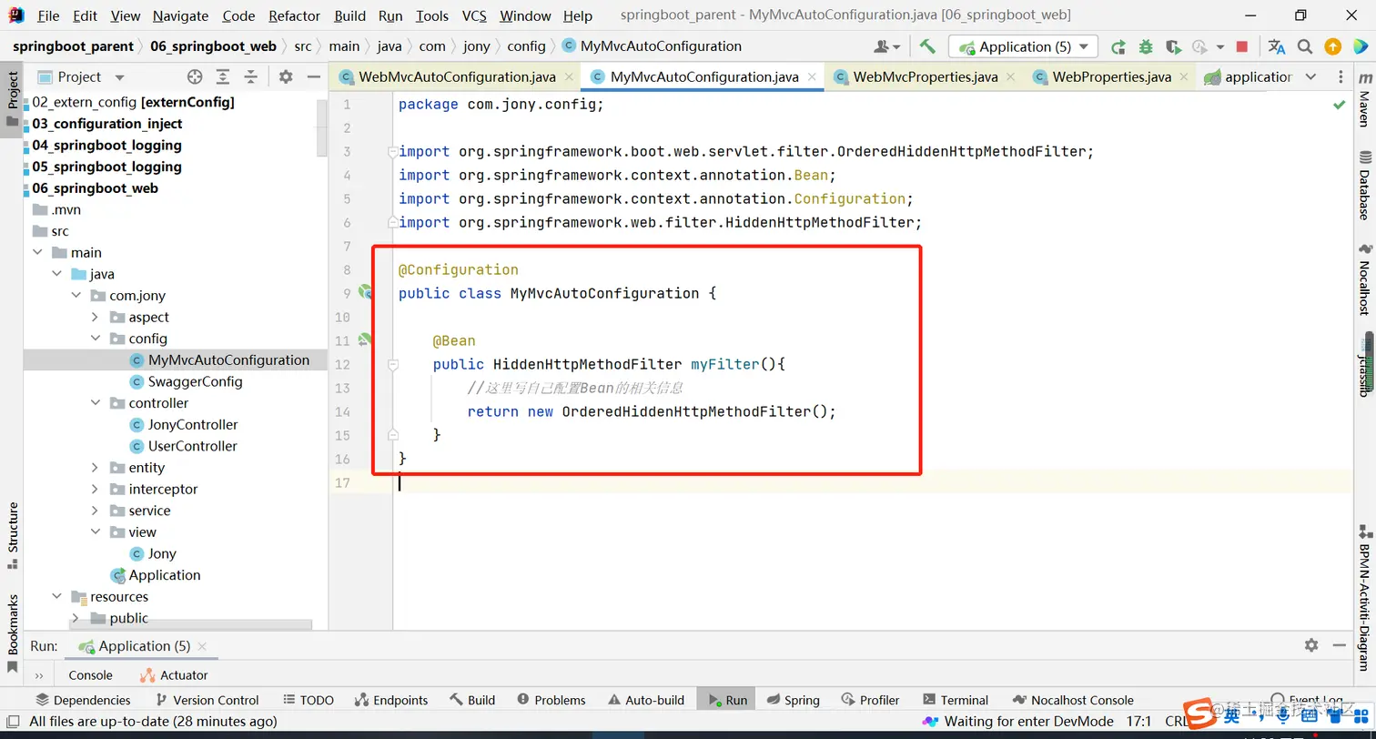Toggle tool window bars in status bar corner

[x=13, y=722]
